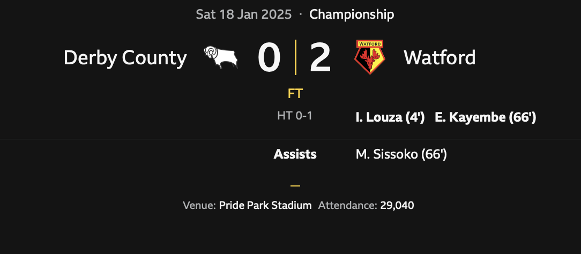Click the match date Sat 18 Jan 2025

pyautogui.click(x=244, y=14)
